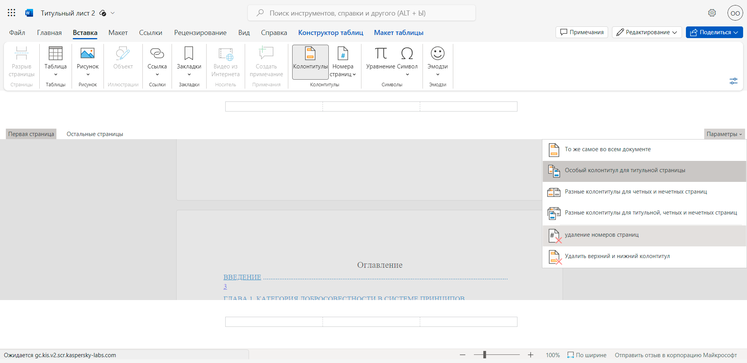Screen dimensions: 747x363
Task: Select Удалить верхний и нижний колонтитул
Action: [x=644, y=257]
